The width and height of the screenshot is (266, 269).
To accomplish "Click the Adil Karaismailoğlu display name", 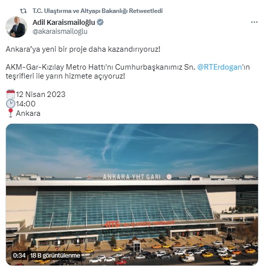I will [x=64, y=22].
